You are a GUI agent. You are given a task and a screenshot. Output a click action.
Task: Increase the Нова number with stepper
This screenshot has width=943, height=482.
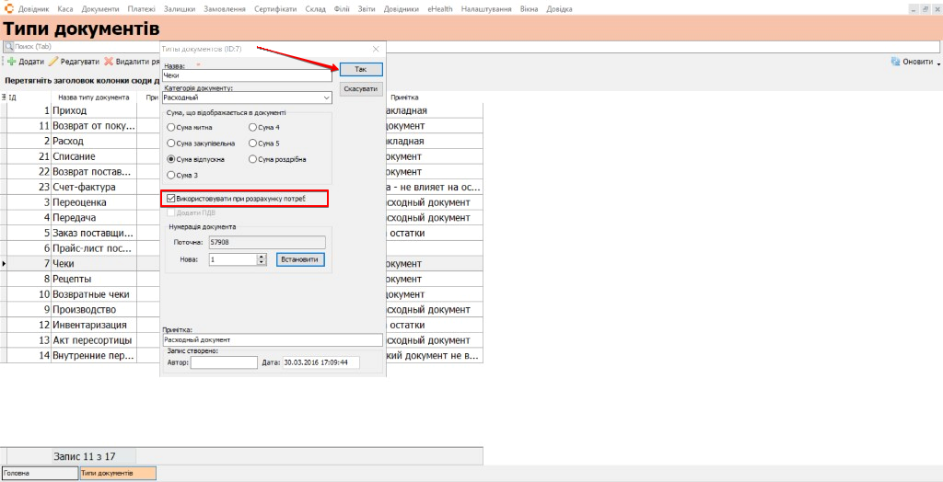click(x=261, y=257)
